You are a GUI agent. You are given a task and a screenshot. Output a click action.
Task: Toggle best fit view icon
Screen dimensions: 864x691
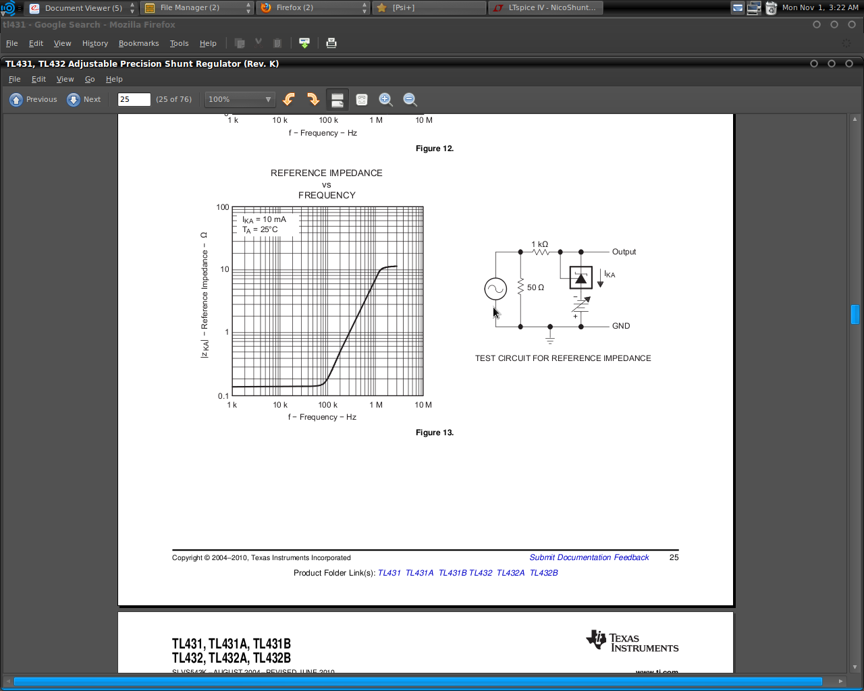362,99
